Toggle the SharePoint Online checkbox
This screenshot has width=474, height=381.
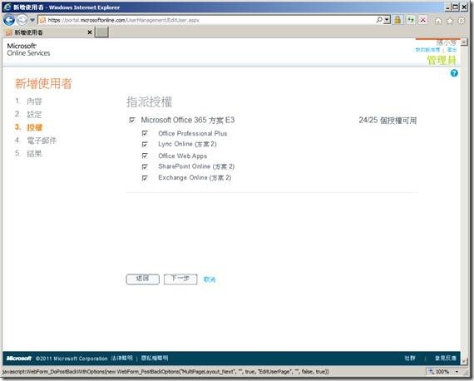tap(145, 166)
